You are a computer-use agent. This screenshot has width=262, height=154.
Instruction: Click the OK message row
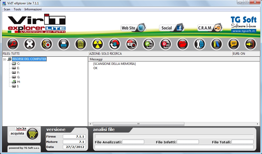pos(95,68)
